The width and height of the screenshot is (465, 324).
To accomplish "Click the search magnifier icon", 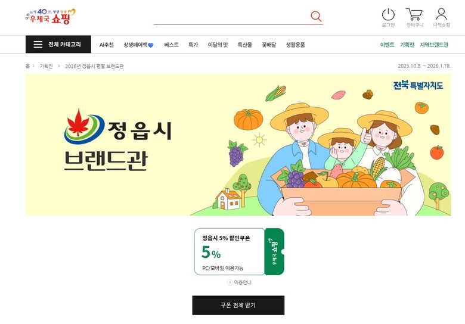I will click(316, 16).
